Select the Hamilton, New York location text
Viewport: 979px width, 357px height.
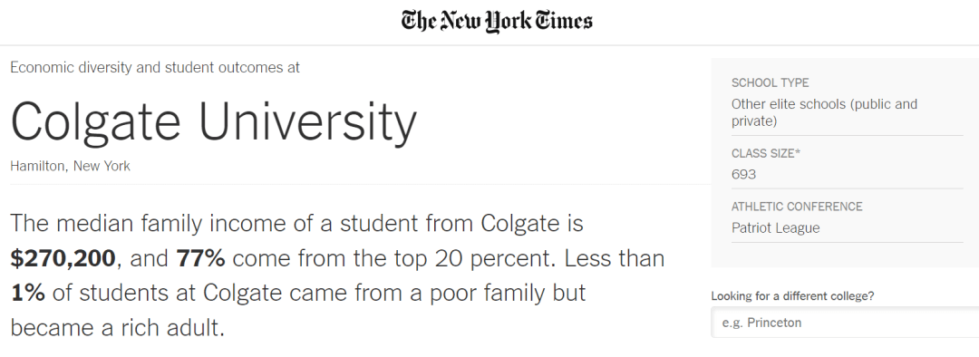click(x=70, y=166)
